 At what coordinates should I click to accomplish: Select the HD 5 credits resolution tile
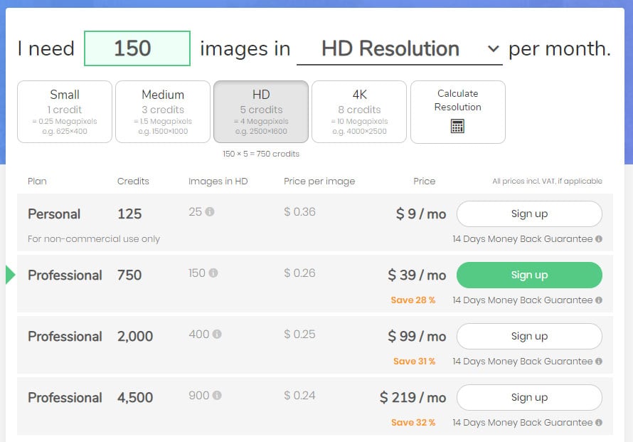pyautogui.click(x=261, y=112)
